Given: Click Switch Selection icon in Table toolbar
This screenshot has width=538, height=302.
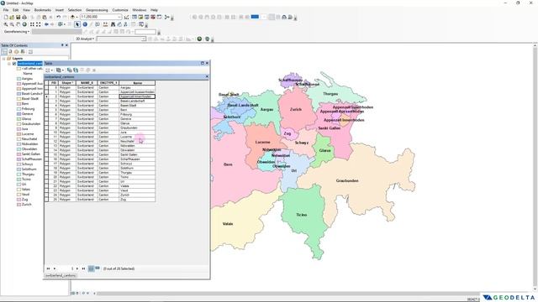Looking at the screenshot, I should [x=76, y=70].
